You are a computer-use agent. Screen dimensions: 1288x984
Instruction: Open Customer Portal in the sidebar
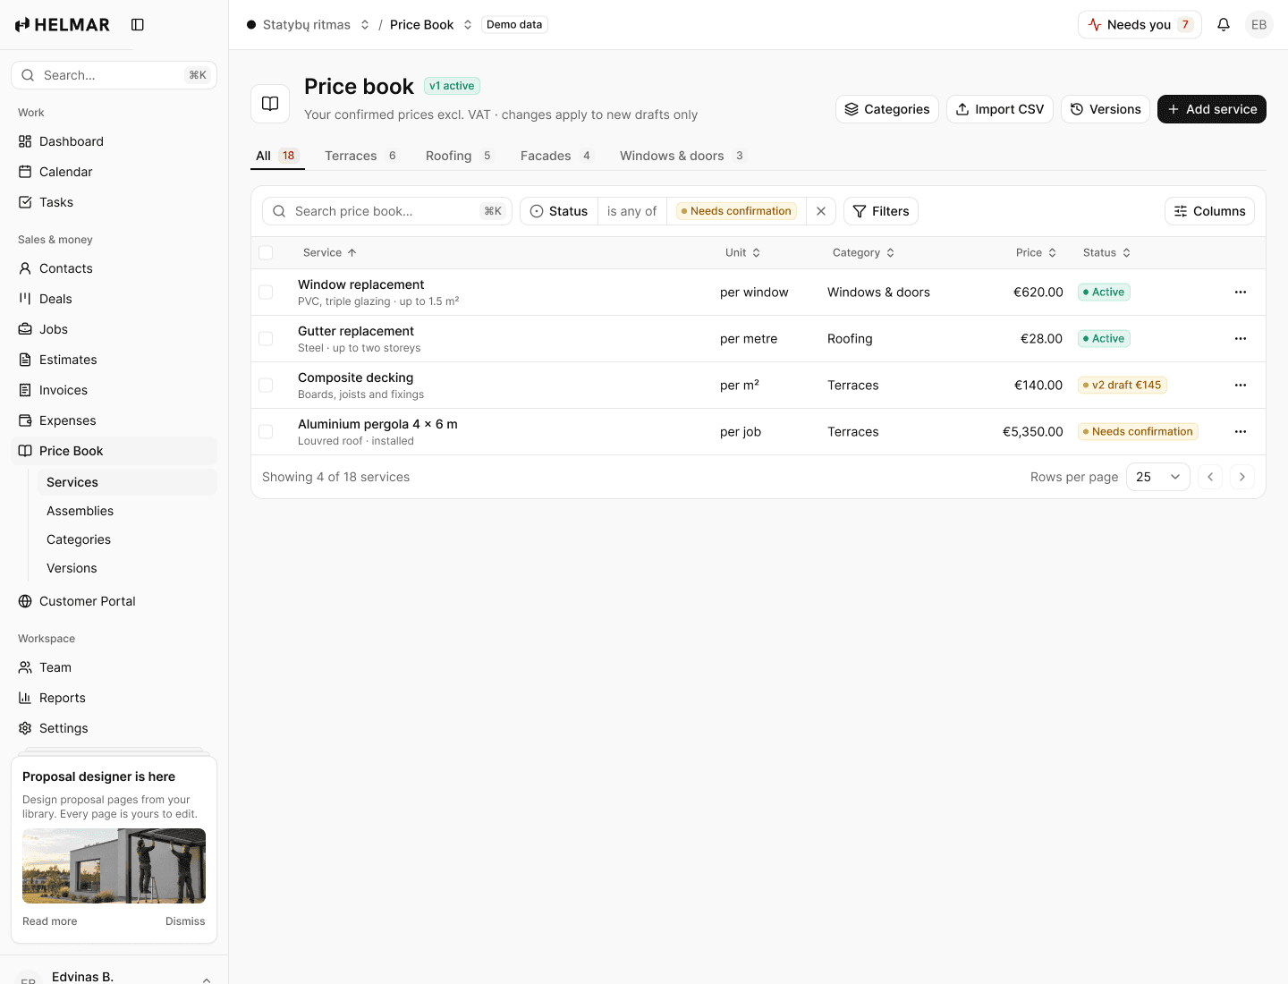114,601
